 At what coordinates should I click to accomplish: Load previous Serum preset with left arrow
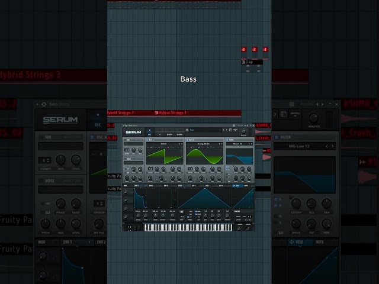(x=224, y=130)
